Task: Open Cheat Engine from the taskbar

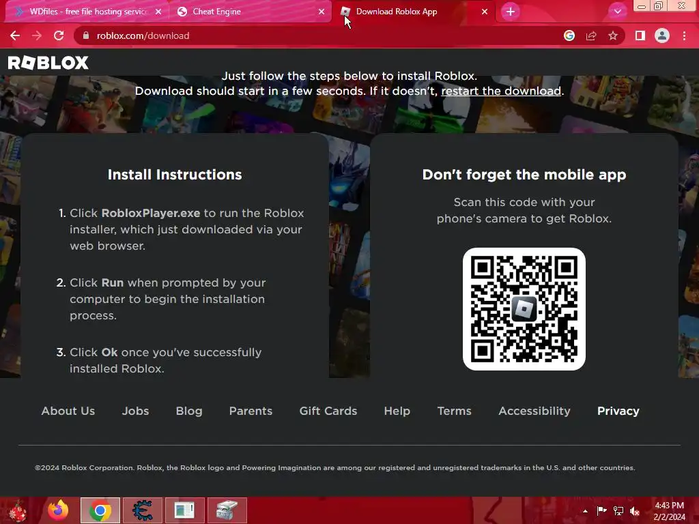Action: (142, 510)
